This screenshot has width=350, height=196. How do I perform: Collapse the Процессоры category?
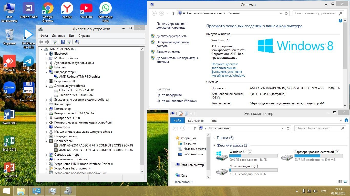(47, 141)
